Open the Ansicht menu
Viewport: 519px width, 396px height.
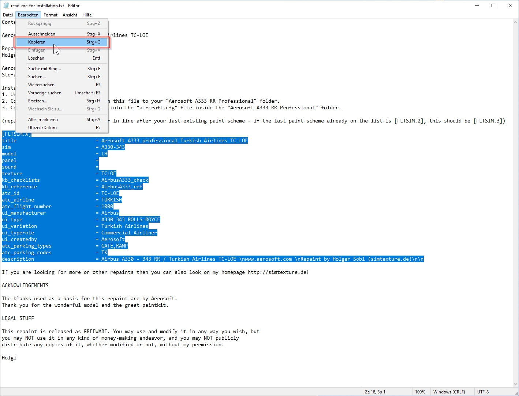[x=70, y=15]
